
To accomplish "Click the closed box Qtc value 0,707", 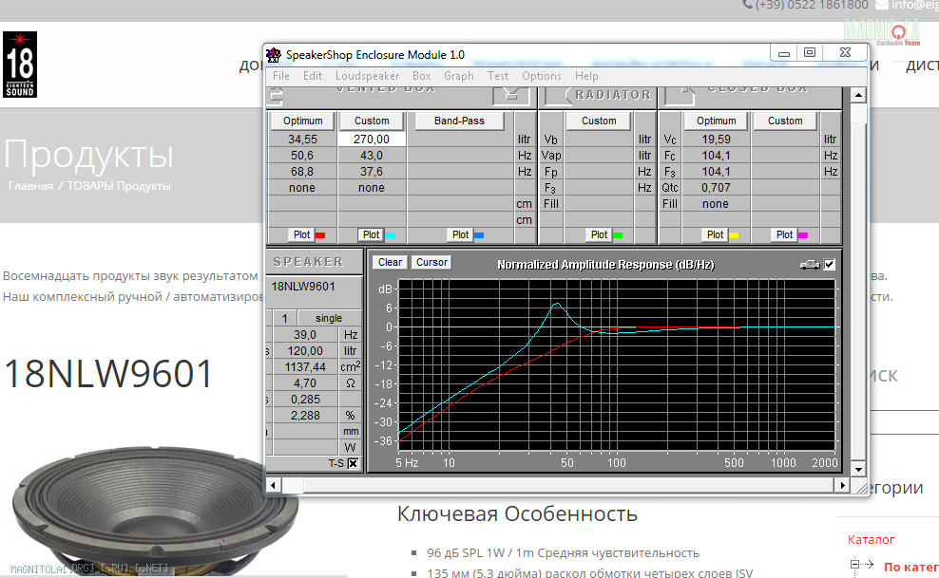I will pos(717,188).
